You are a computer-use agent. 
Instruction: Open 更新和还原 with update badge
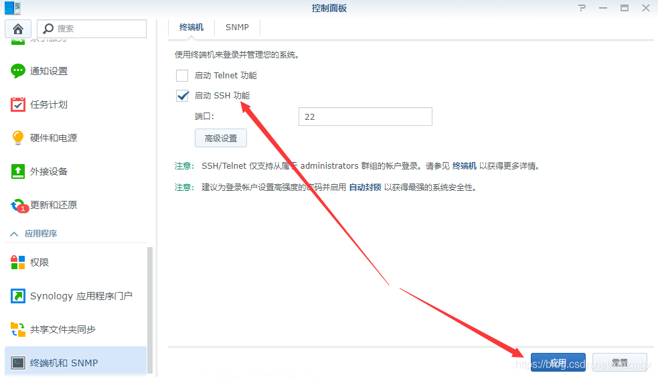(76, 205)
